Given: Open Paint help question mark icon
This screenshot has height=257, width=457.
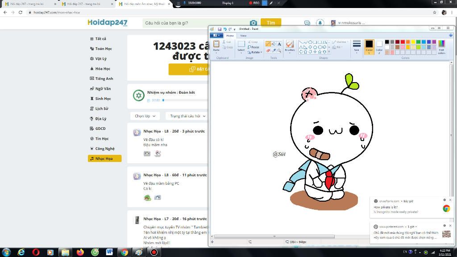Looking at the screenshot, I should click(451, 35).
